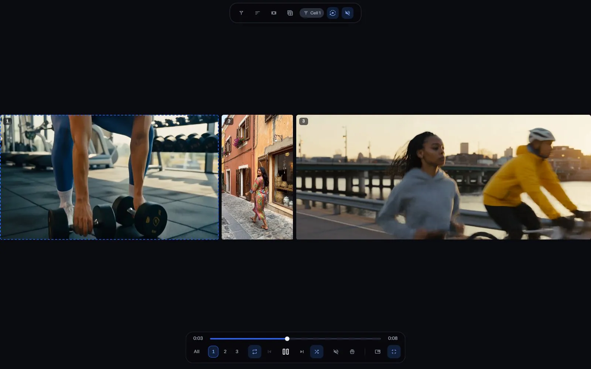This screenshot has width=591, height=369.
Task: Exit fullscreen mode
Action: [x=394, y=352]
